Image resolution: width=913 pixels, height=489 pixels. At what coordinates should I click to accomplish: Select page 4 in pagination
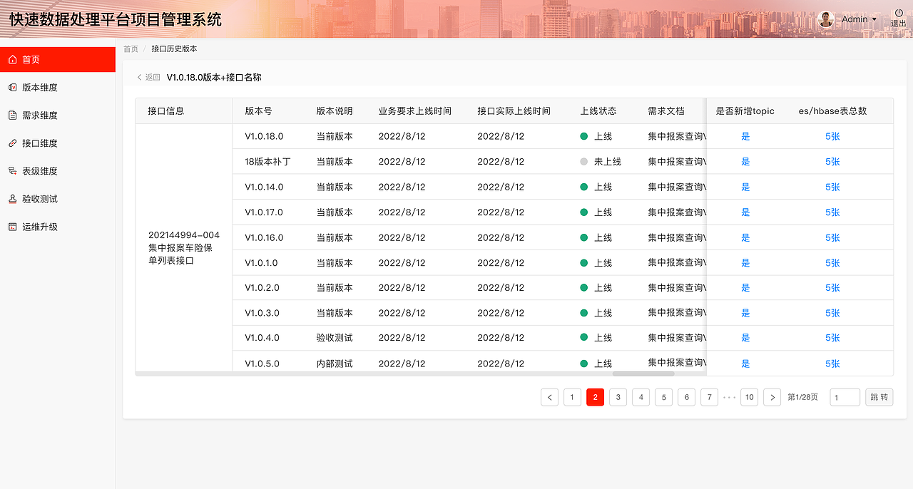(641, 397)
